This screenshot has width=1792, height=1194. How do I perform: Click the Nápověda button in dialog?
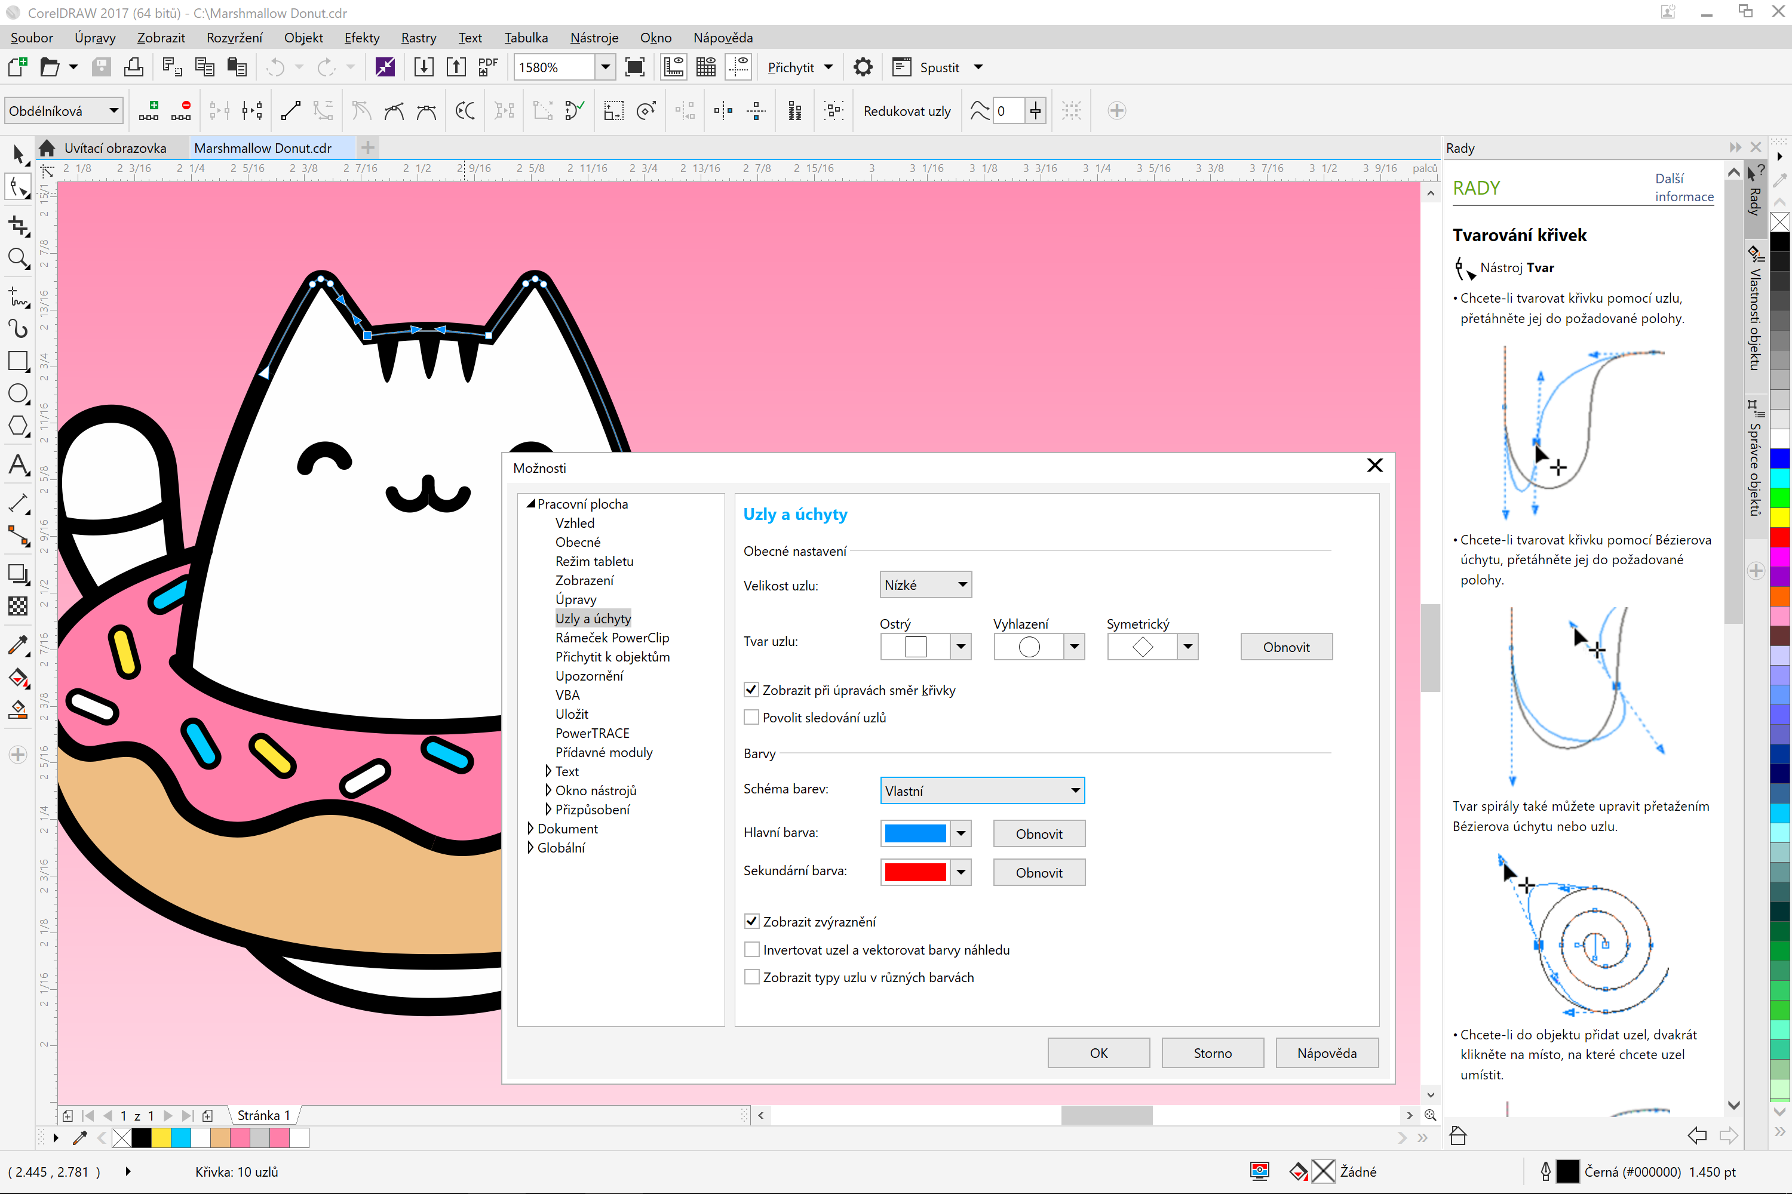[1327, 1053]
